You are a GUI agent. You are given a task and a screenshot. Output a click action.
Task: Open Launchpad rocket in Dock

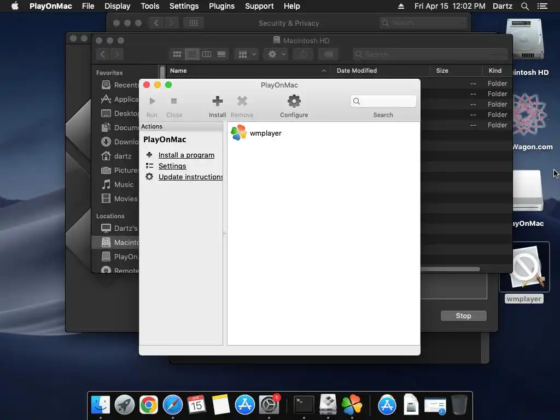pyautogui.click(x=125, y=405)
